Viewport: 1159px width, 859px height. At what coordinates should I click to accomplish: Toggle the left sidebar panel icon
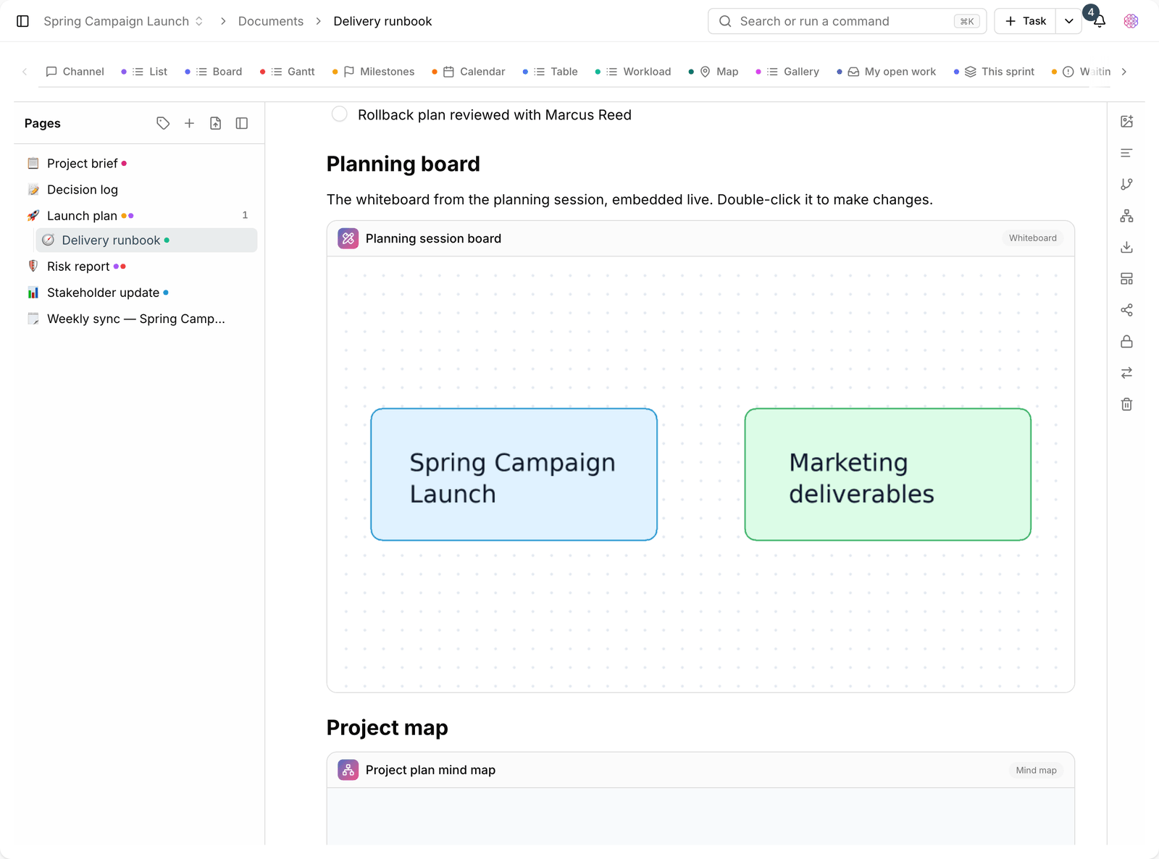coord(22,21)
